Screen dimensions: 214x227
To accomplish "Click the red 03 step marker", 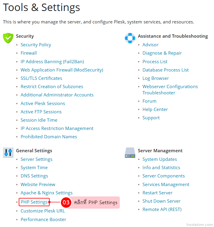I will [x=66, y=203].
